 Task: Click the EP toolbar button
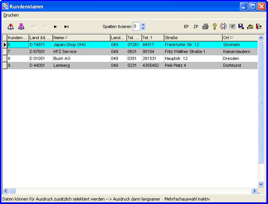186,27
